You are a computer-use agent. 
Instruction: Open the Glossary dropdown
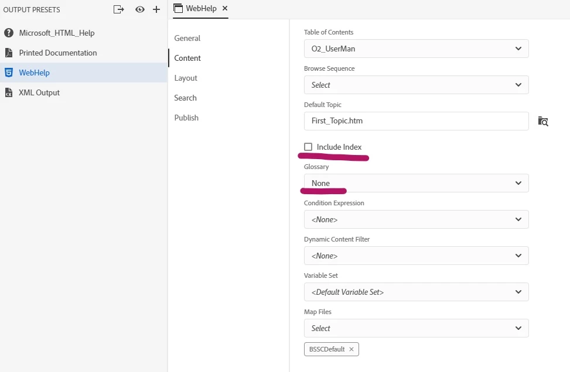coord(416,183)
